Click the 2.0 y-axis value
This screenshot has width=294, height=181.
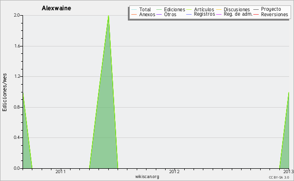(x=17, y=15)
